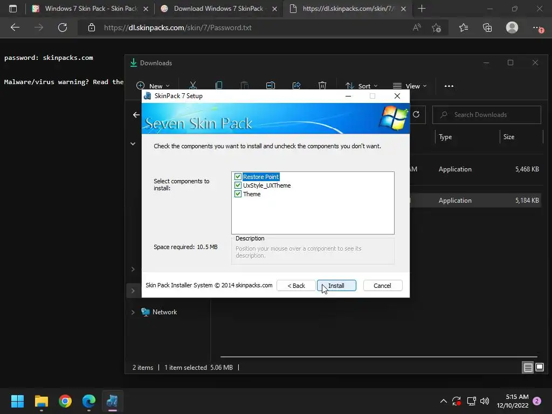
Task: Open the Collections icon in Edge
Action: tap(487, 27)
